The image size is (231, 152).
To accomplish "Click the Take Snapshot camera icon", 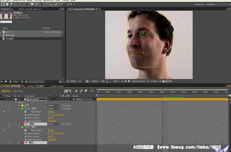I will tap(103, 81).
